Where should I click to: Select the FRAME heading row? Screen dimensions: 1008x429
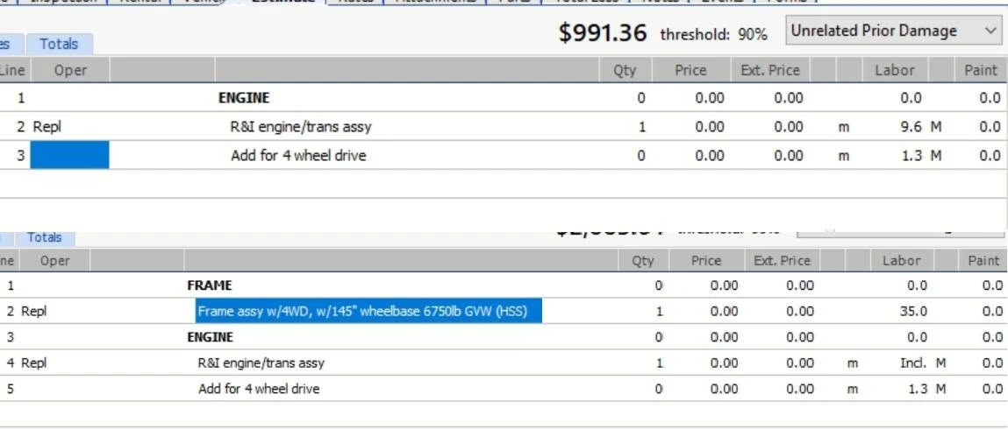(210, 285)
